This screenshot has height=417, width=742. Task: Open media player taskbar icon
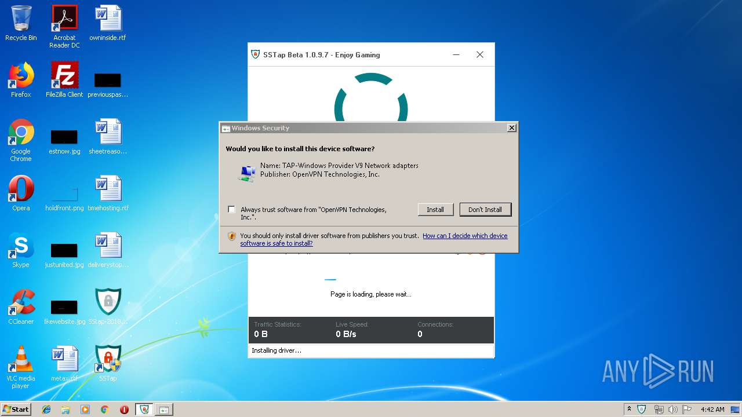(85, 409)
